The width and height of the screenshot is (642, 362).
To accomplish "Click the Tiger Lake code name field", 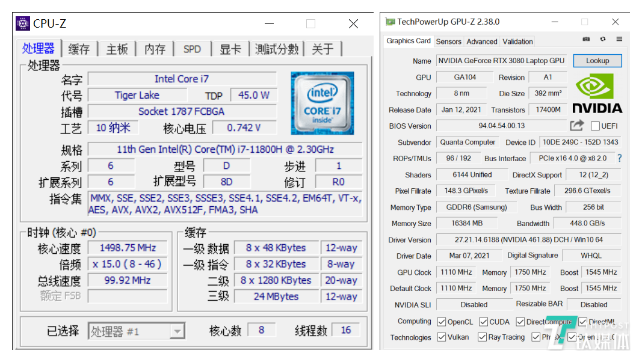I will [137, 95].
